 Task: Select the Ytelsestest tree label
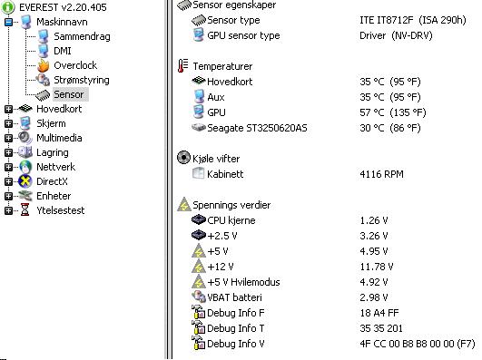60,210
